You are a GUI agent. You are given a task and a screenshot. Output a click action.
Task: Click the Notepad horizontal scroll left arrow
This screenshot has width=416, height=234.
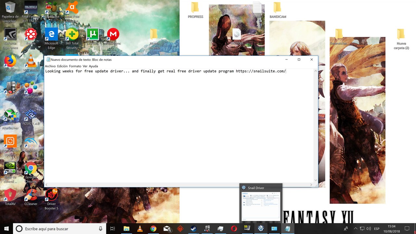point(47,185)
